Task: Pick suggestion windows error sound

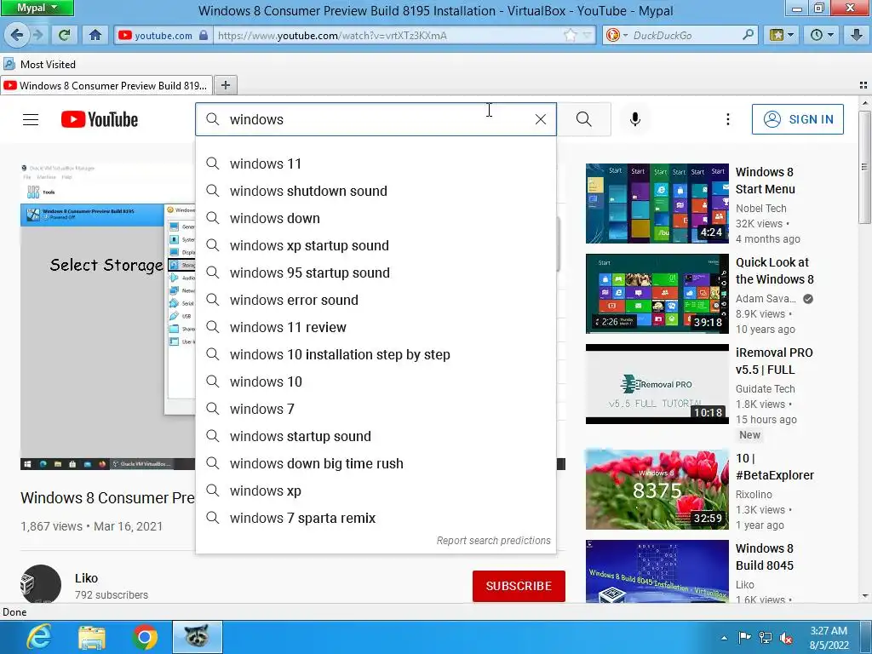Action: (x=376, y=300)
